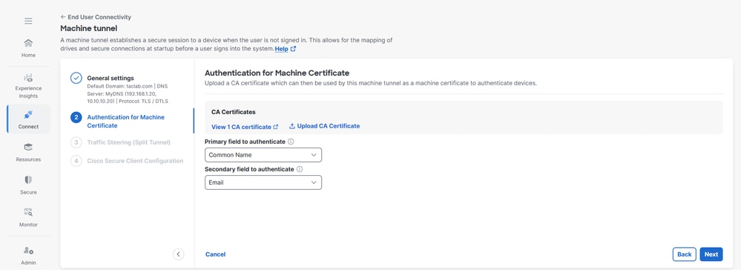Click the Help external link icon

pyautogui.click(x=293, y=49)
